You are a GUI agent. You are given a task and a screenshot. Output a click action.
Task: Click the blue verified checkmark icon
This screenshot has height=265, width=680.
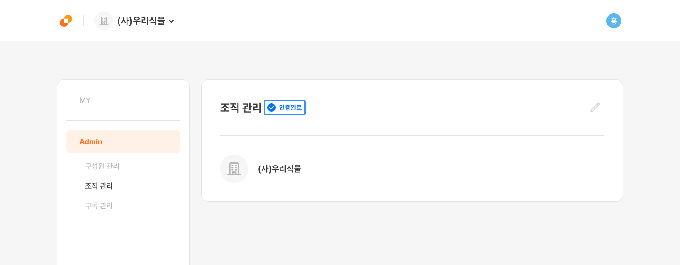pos(272,108)
